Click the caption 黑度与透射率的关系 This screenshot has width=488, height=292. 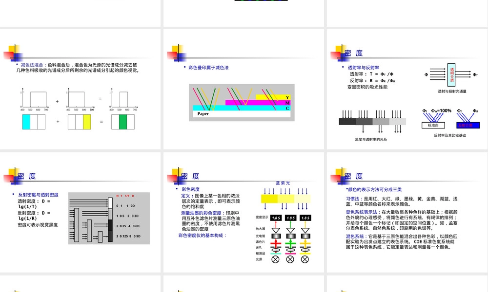point(371,139)
